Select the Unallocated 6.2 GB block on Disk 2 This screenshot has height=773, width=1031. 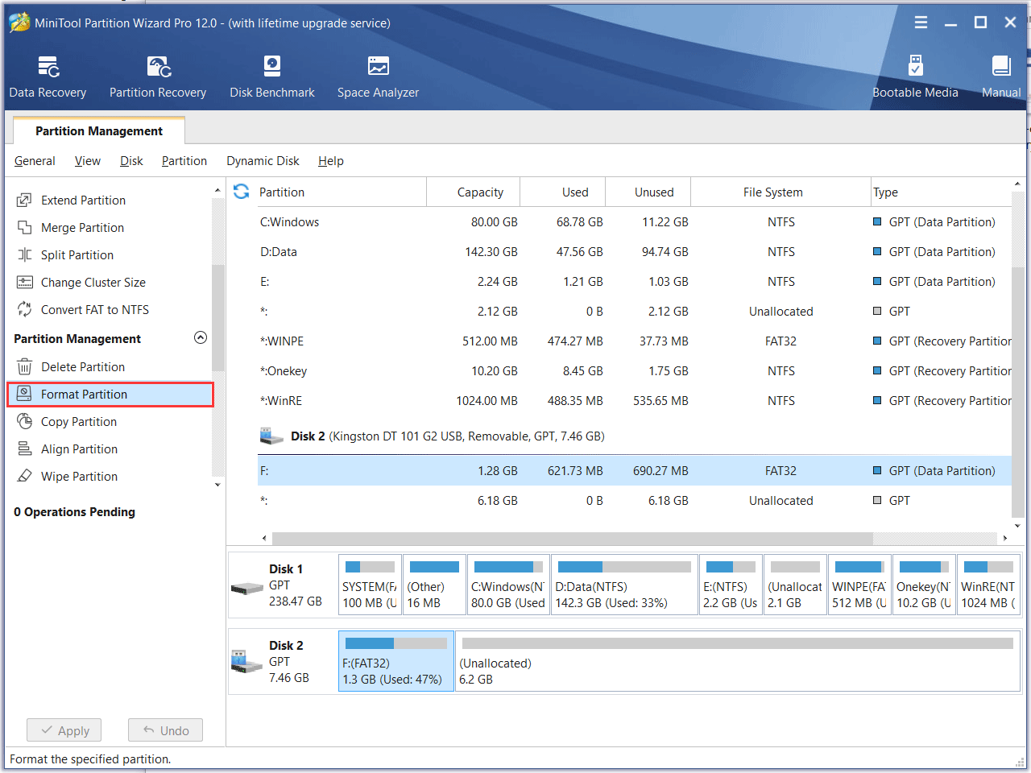tap(737, 662)
